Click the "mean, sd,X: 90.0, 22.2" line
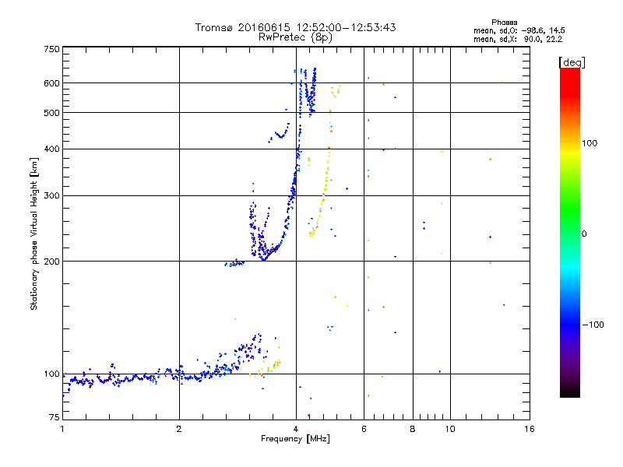Image resolution: width=623 pixels, height=467 pixels. [x=518, y=39]
